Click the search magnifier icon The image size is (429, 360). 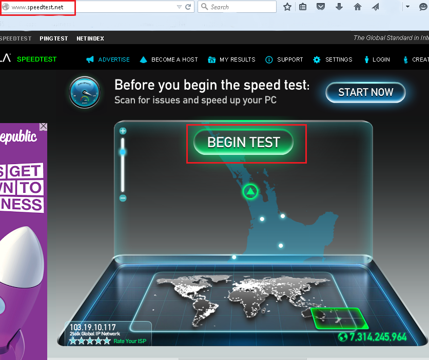point(204,7)
